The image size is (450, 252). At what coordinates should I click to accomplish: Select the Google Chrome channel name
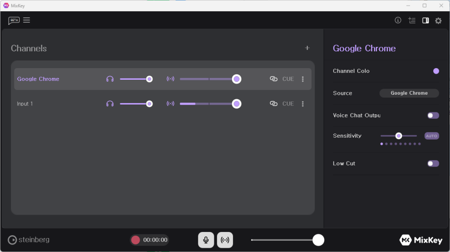38,79
